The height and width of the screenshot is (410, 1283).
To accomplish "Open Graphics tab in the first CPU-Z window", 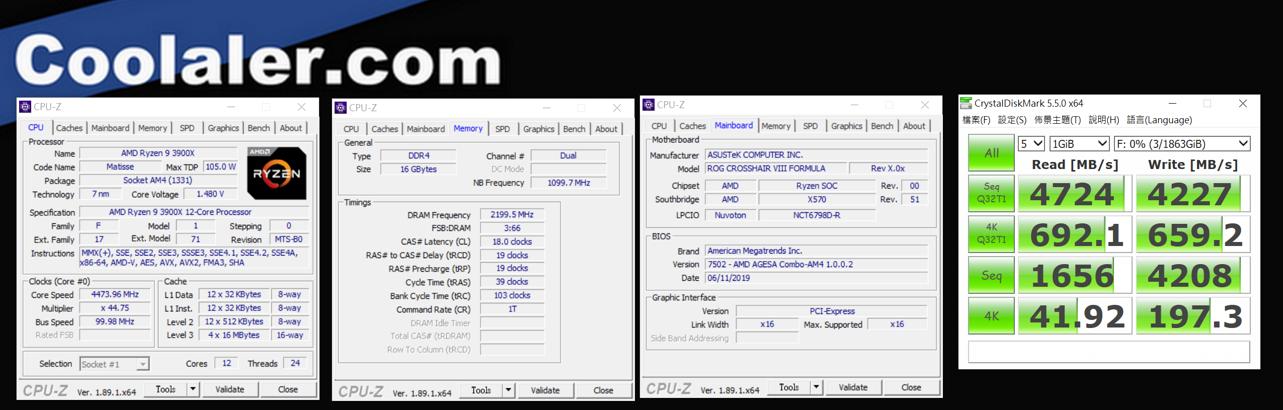I will pos(223,128).
